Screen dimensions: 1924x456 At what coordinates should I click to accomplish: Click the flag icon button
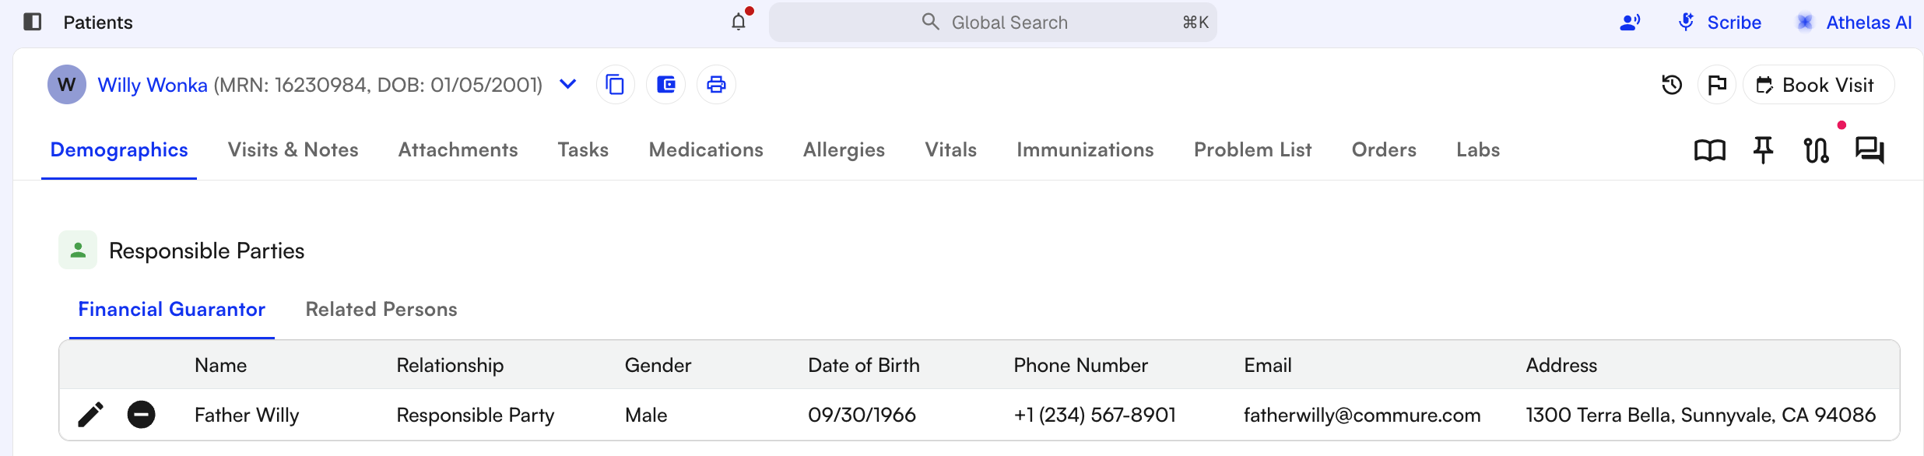[x=1717, y=85]
